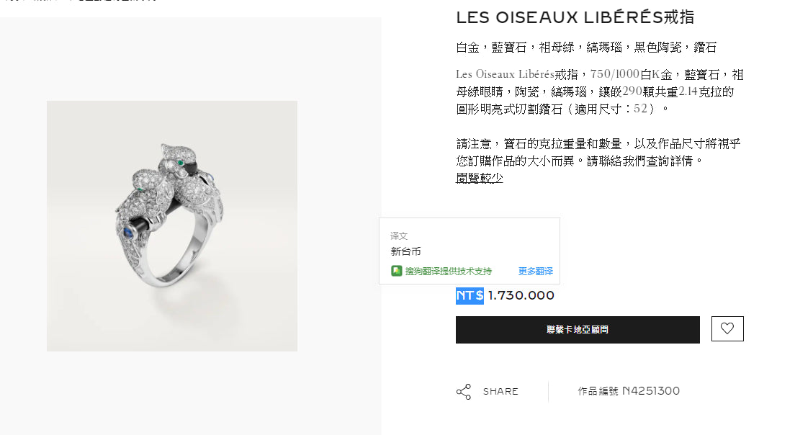The height and width of the screenshot is (435, 795).
Task: Click the ring product image
Action: pos(172,225)
